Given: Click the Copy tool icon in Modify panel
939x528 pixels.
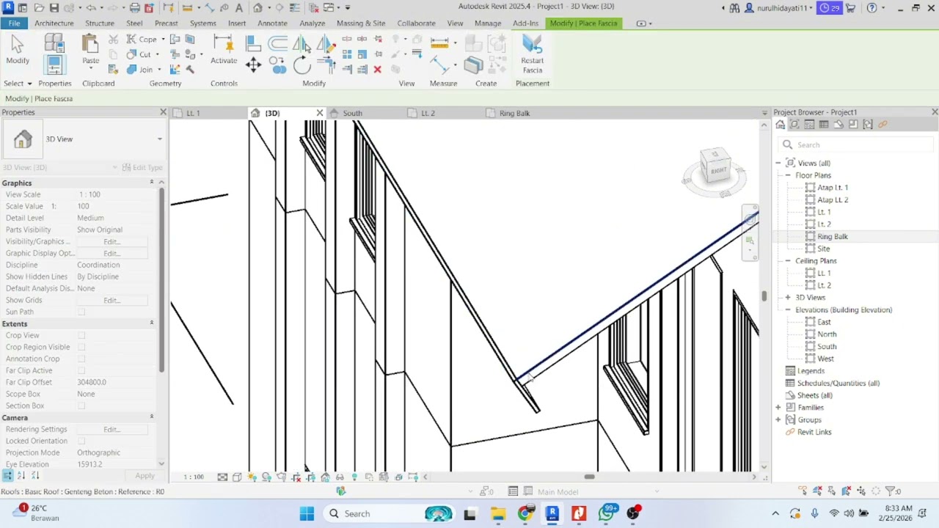Looking at the screenshot, I should (279, 65).
